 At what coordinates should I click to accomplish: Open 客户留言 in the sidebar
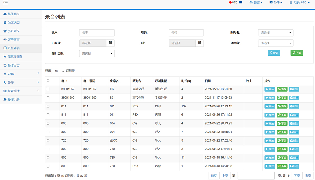pos(21,40)
